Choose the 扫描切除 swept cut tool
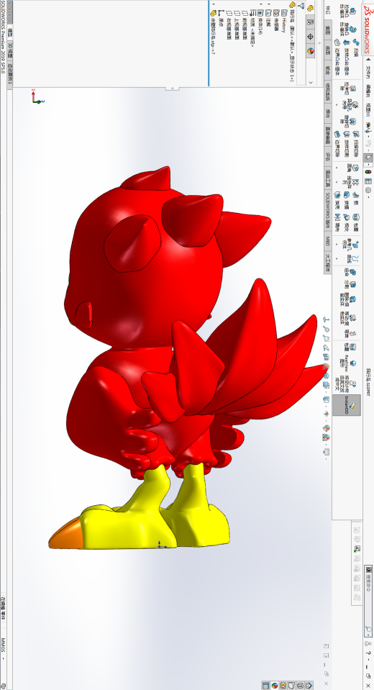 pos(356,144)
